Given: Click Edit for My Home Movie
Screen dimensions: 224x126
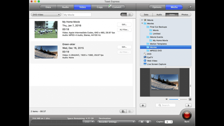Looking at the screenshot, I should (x=124, y=25).
